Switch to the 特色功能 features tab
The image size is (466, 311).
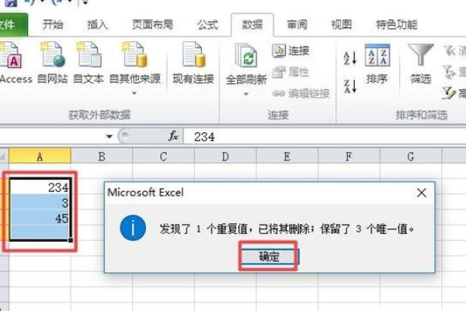coord(397,25)
